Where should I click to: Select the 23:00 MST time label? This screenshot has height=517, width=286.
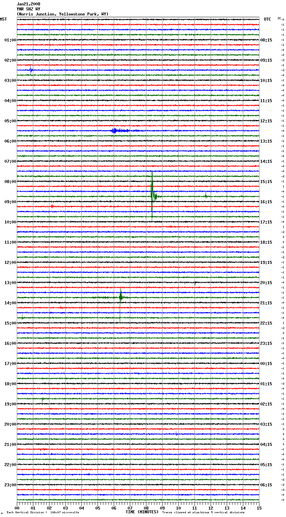[10, 485]
